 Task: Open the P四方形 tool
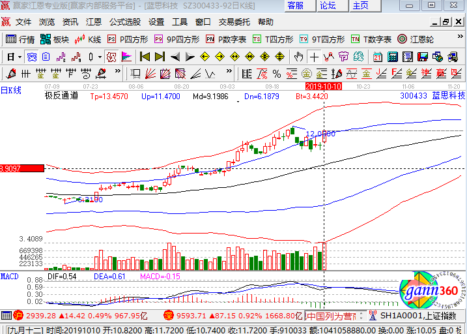[x=128, y=39]
